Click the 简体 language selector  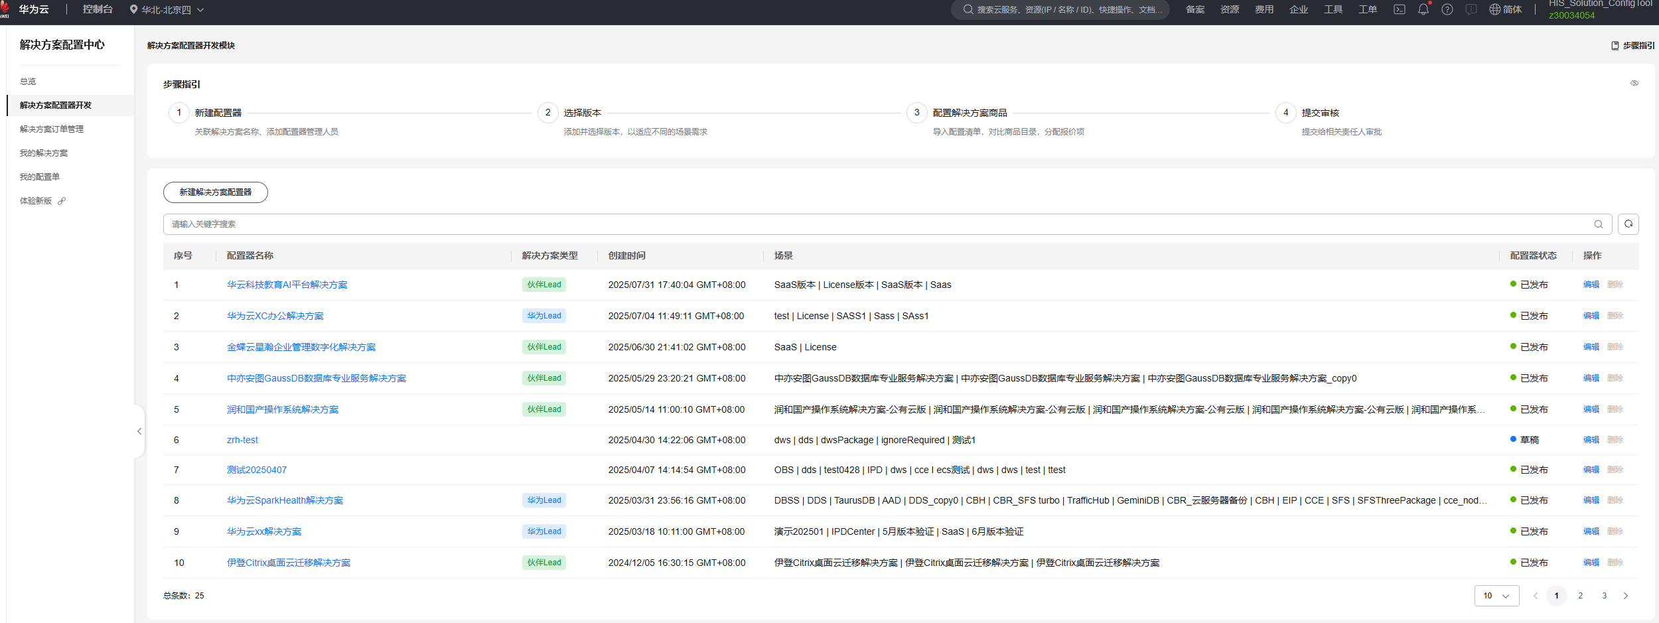tap(1512, 9)
